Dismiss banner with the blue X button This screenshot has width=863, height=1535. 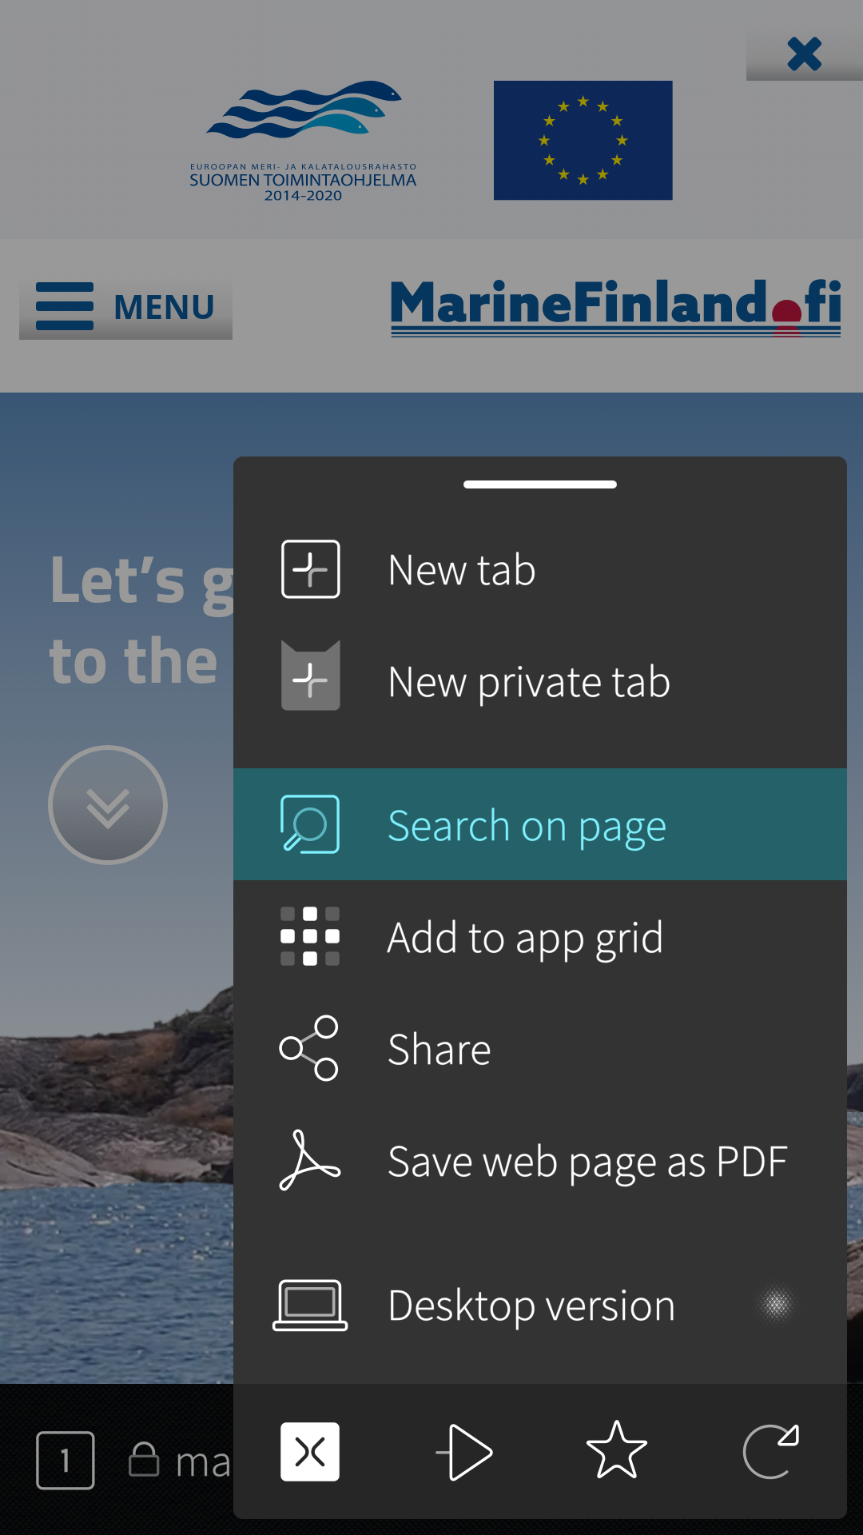[804, 54]
